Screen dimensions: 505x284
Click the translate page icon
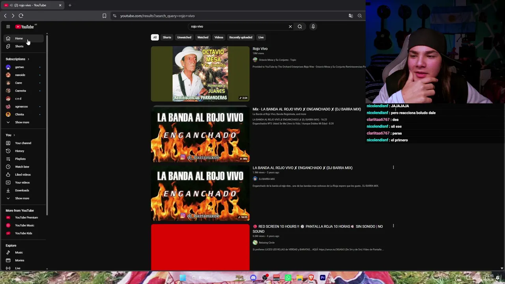(x=351, y=16)
